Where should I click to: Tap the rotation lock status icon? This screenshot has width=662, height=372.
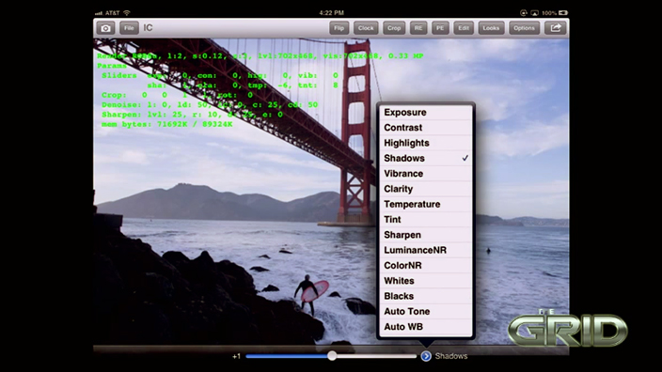tap(524, 13)
